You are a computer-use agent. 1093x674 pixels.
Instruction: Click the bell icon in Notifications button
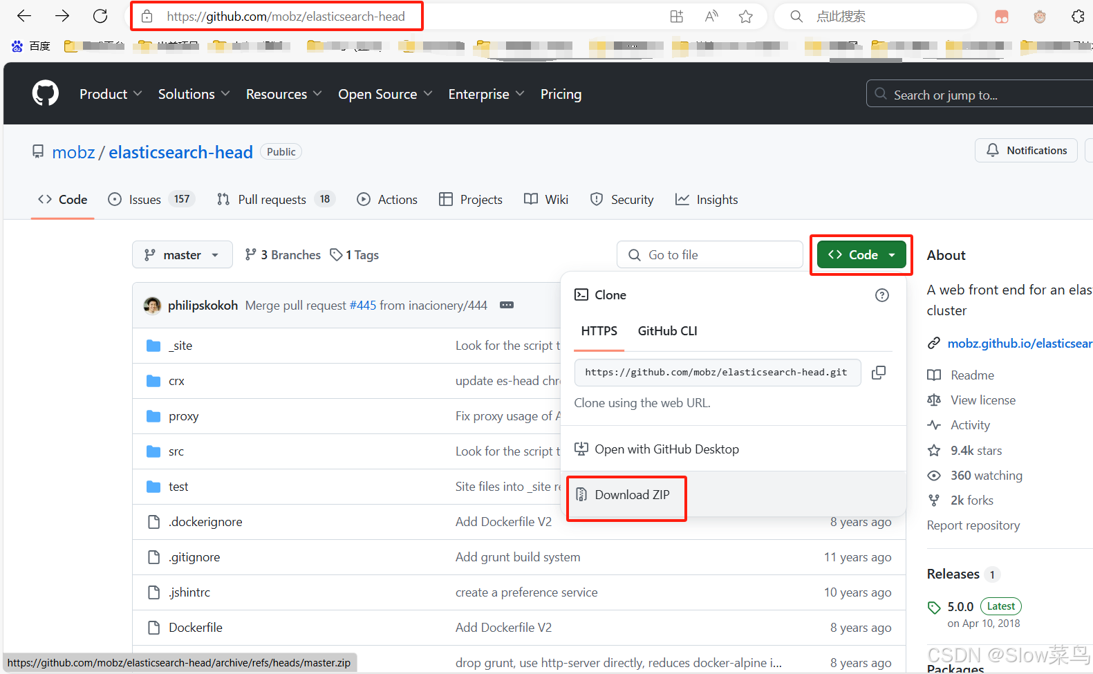[993, 150]
